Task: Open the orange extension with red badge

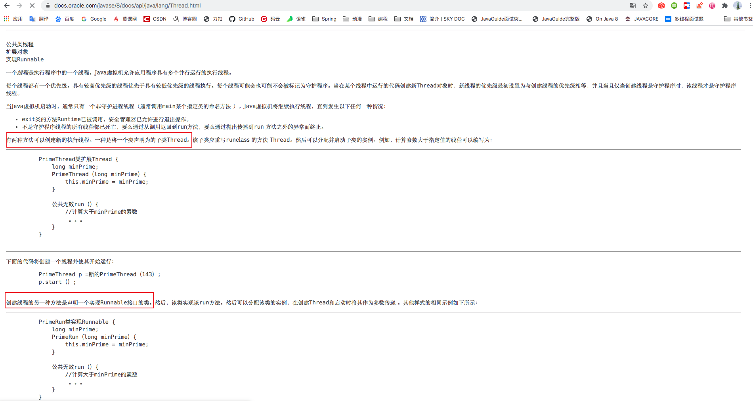Action: [x=699, y=6]
